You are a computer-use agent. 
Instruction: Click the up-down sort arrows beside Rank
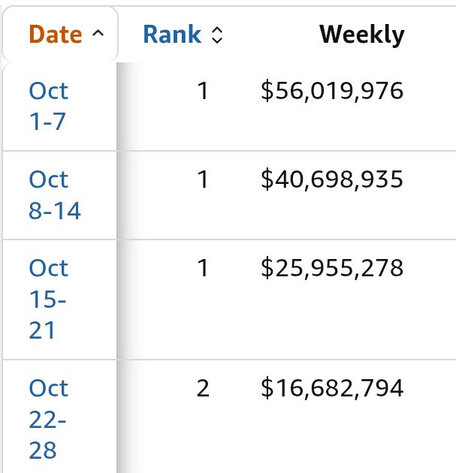click(217, 35)
